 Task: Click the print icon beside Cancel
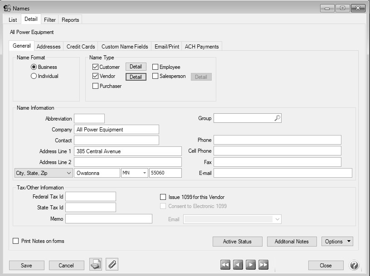[x=96, y=264]
